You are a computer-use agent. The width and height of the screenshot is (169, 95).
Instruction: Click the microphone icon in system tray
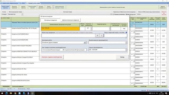click(150, 93)
